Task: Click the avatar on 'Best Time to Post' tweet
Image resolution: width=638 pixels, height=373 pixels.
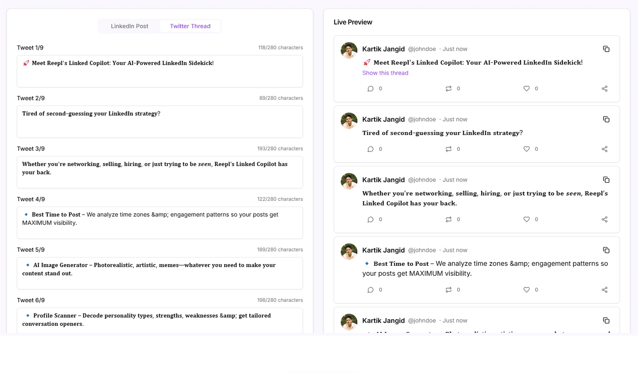Action: pyautogui.click(x=349, y=252)
